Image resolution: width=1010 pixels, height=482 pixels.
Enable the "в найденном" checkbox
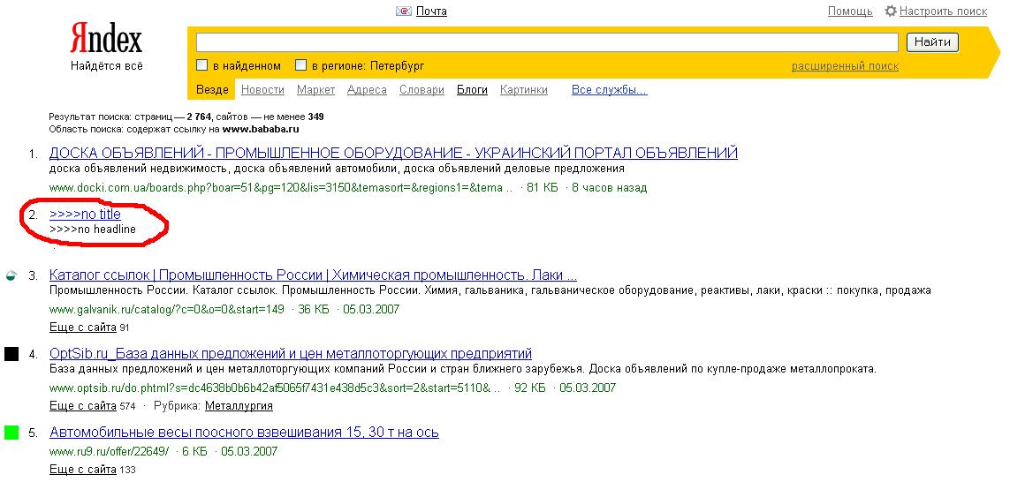point(202,65)
